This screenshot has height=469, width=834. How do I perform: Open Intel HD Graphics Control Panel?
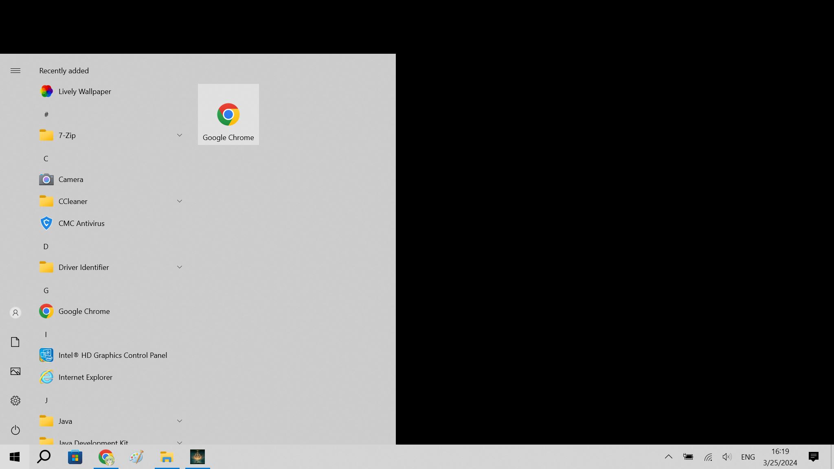[x=112, y=355]
